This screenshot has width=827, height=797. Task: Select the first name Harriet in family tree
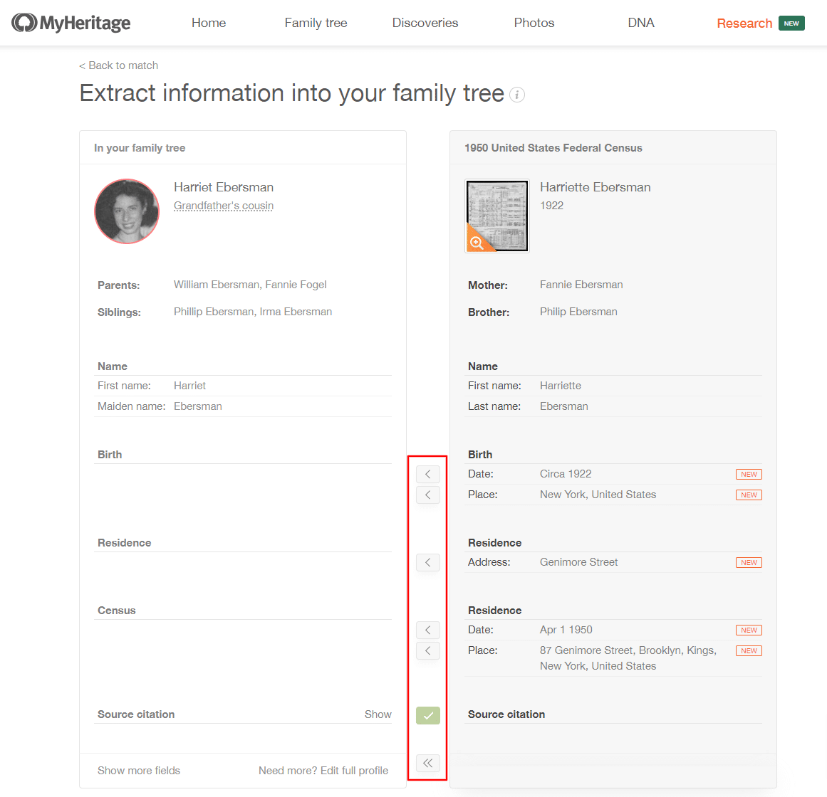[x=189, y=386]
